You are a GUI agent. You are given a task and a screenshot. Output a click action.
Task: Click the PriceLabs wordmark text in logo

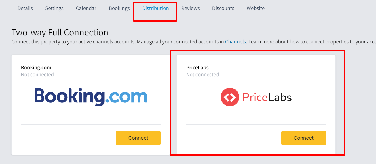click(267, 97)
